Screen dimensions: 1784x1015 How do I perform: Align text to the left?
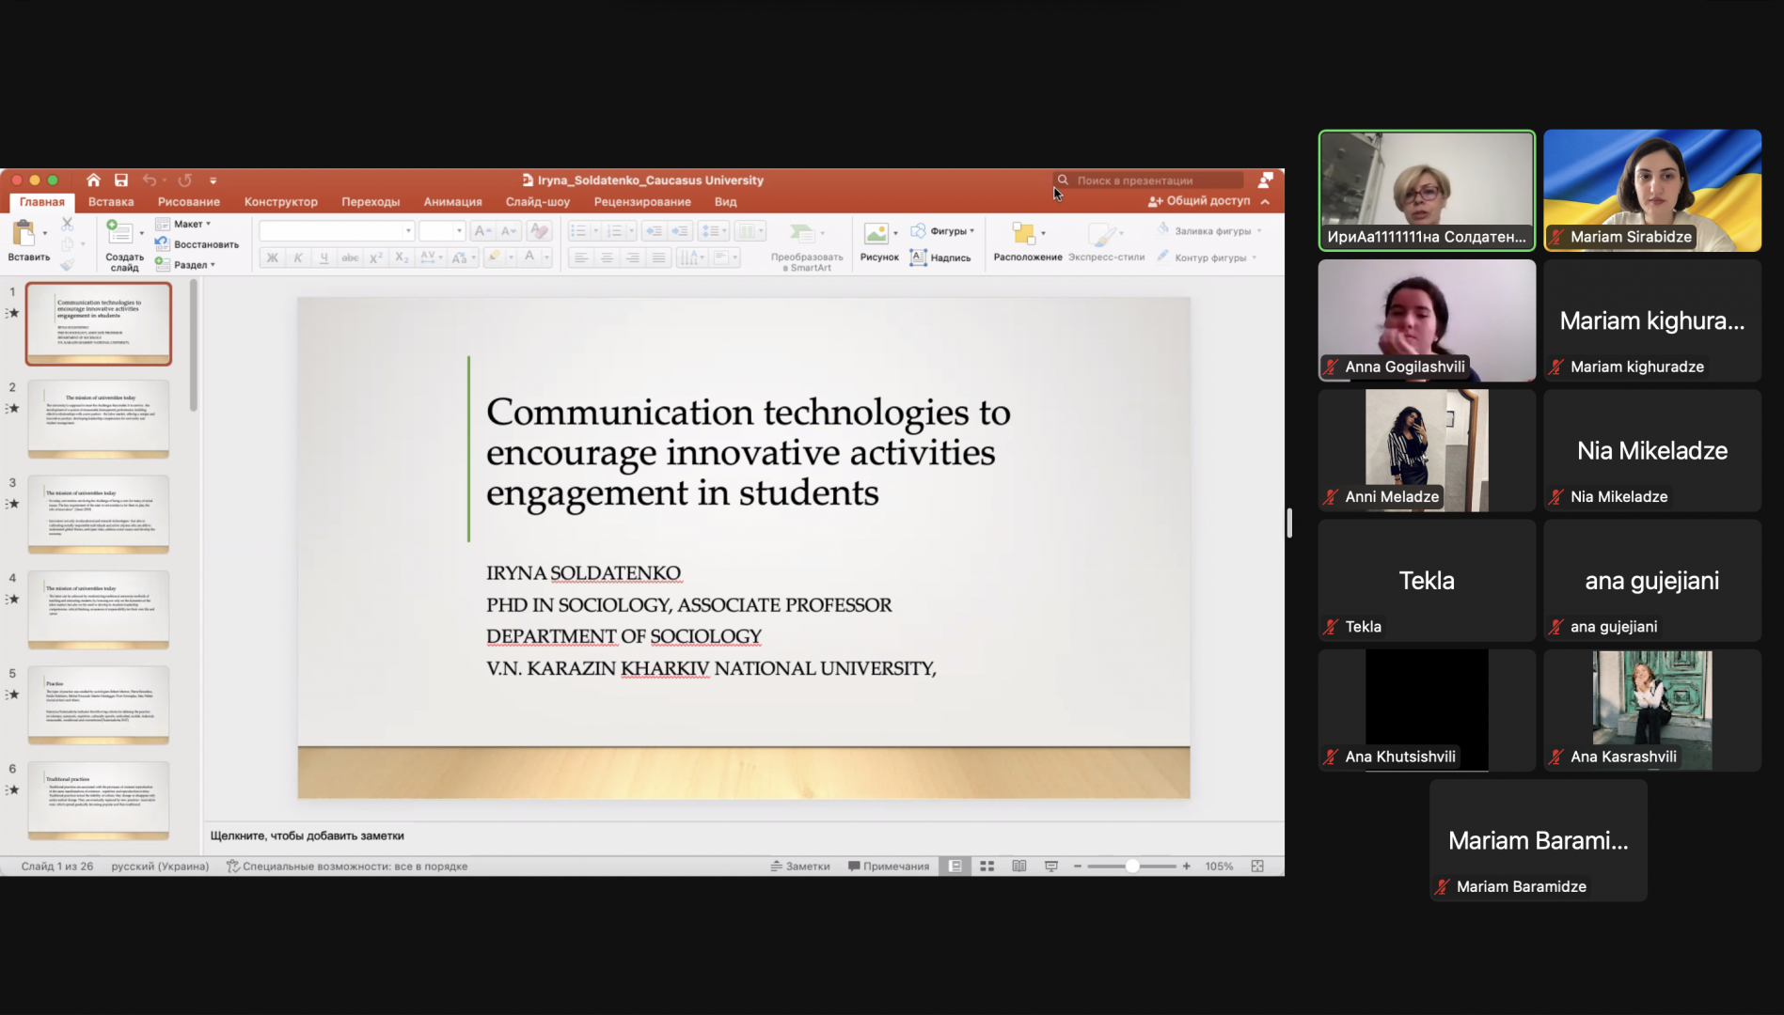click(x=581, y=258)
